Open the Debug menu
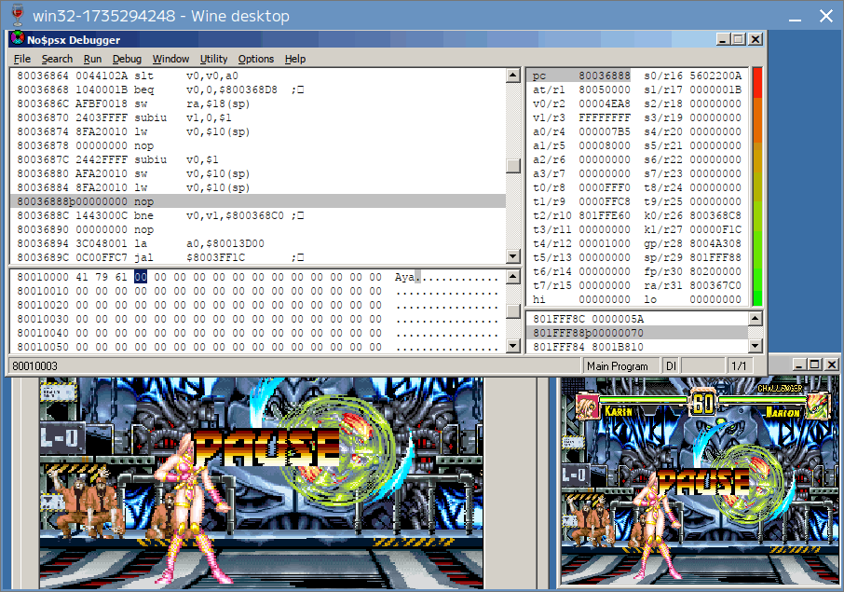Image resolution: width=844 pixels, height=592 pixels. coord(127,59)
